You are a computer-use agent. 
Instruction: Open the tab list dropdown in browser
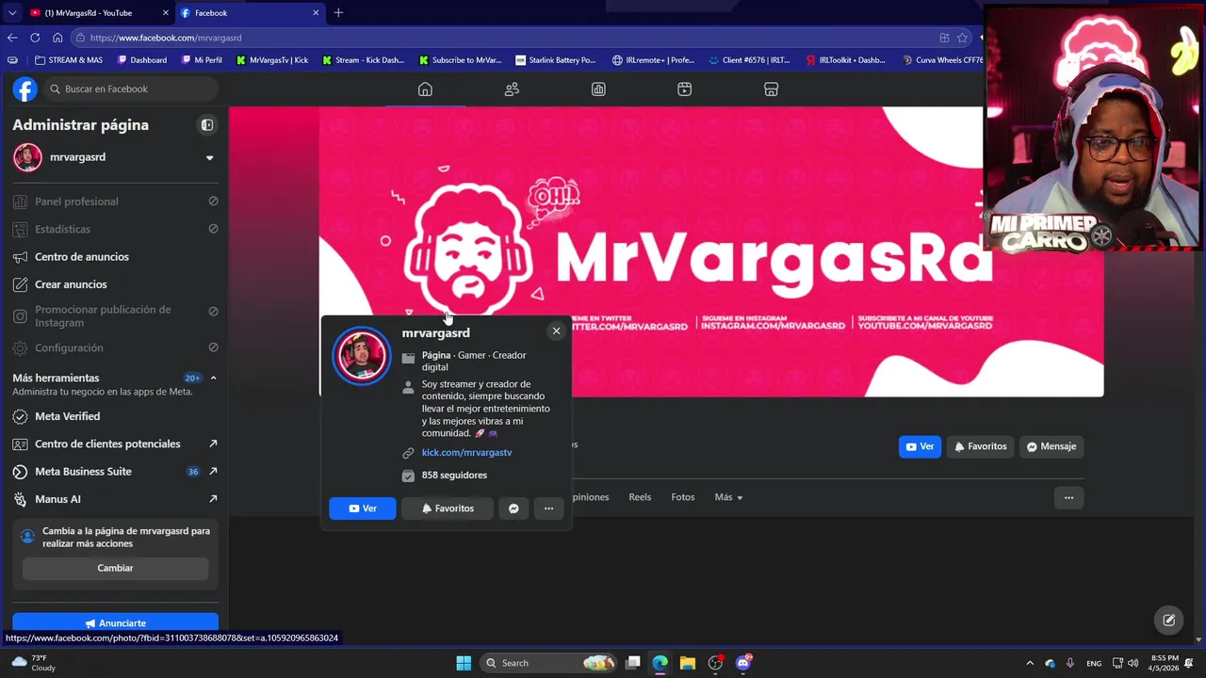pos(11,12)
